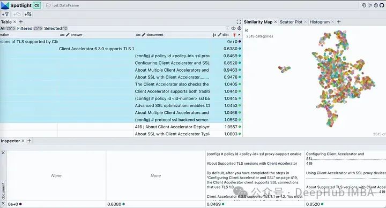The image size is (386, 208).
Task: Select the row with dist 1.0557
Action: tap(121, 127)
